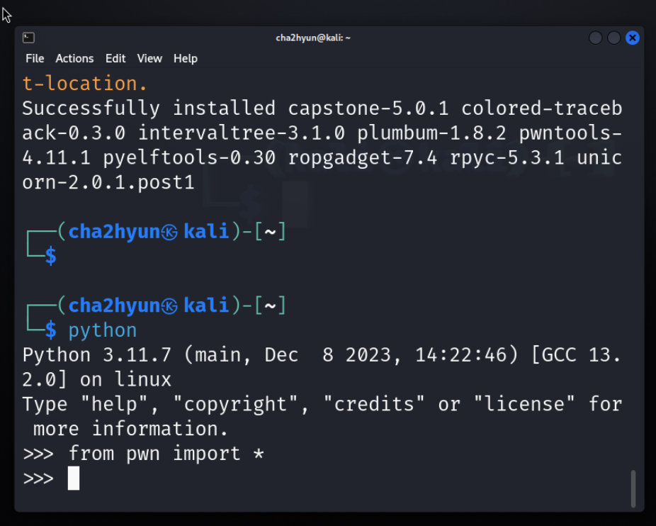Screen dimensions: 656x526
Task: Close the terminal with the blue X button
Action: coord(632,38)
